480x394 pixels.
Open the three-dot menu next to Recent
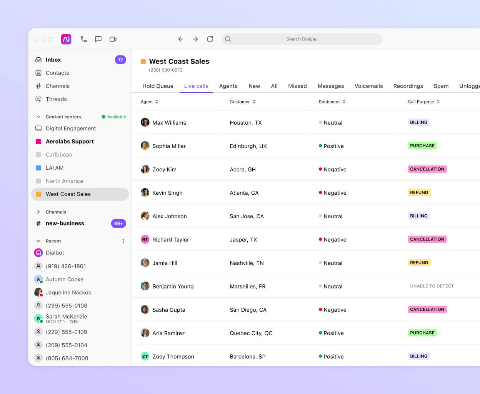(x=123, y=241)
